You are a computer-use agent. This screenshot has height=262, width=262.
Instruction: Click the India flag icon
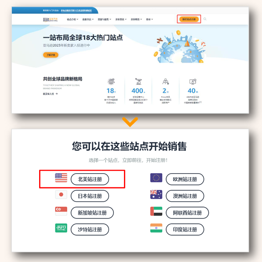click(156, 228)
